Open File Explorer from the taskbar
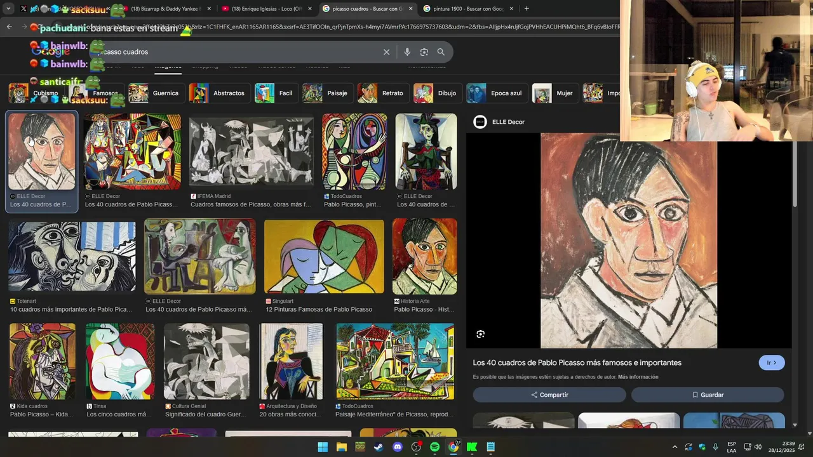This screenshot has width=813, height=457. click(x=342, y=447)
